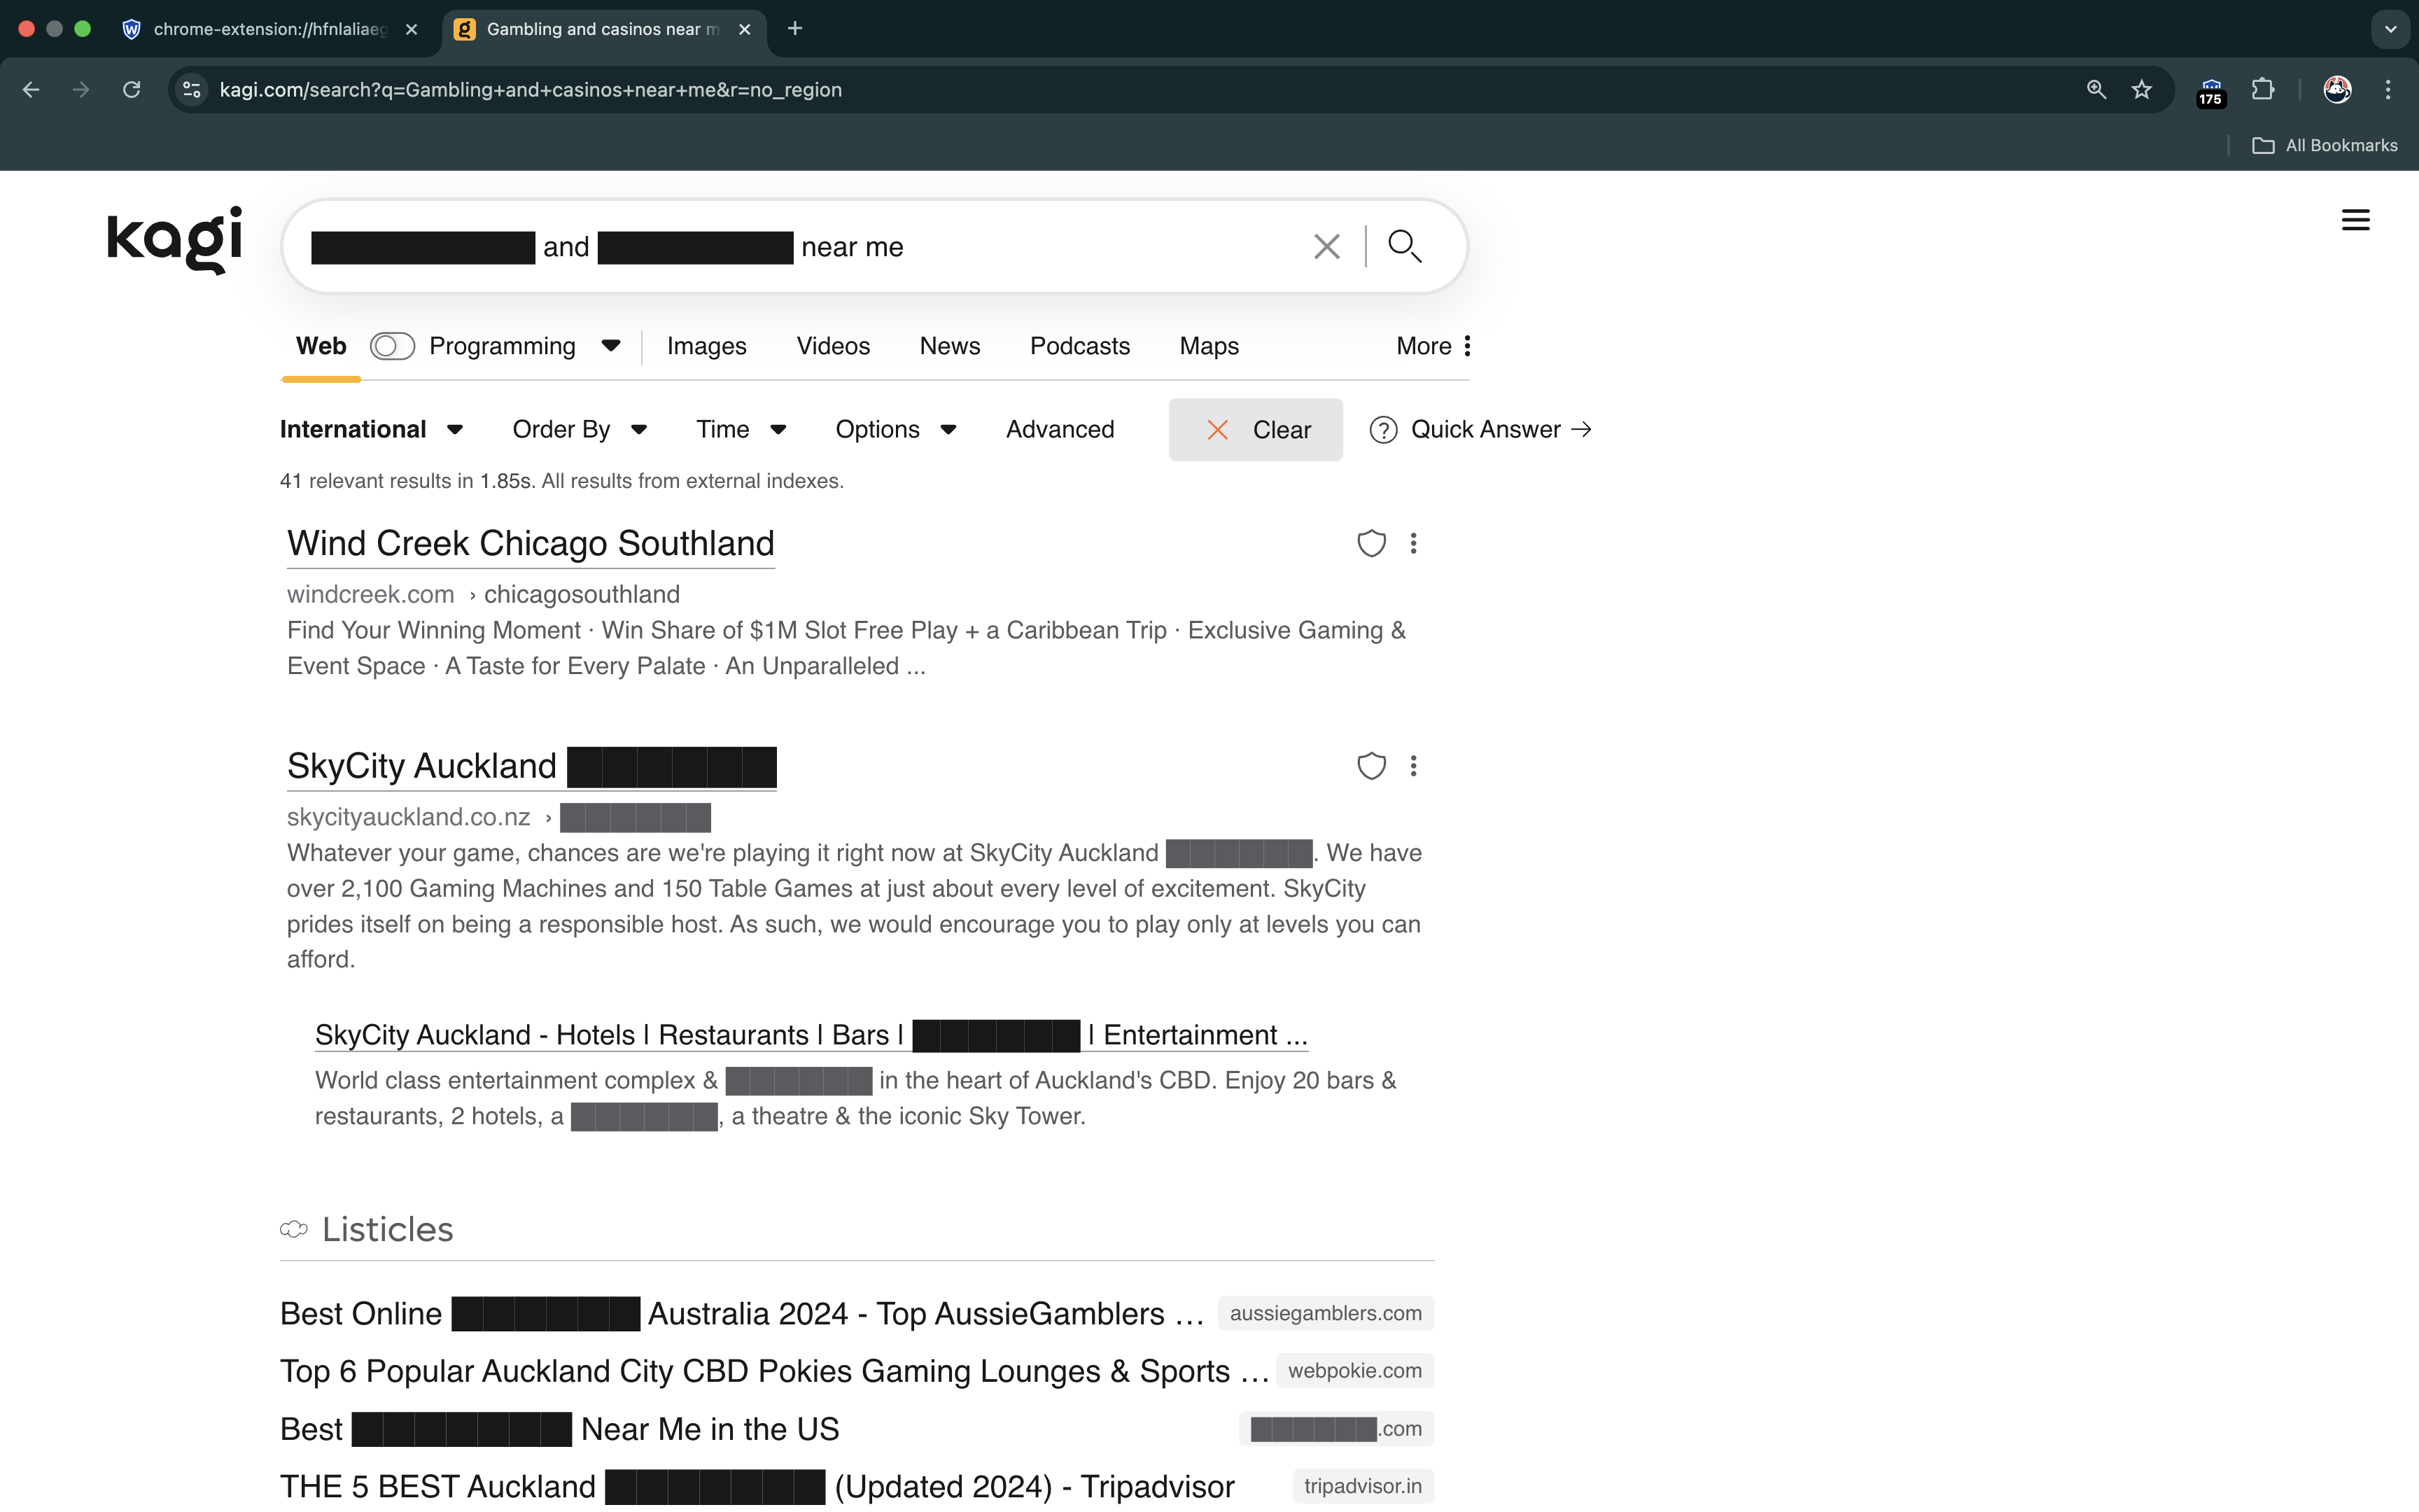Image resolution: width=2419 pixels, height=1512 pixels.
Task: Switch to the Maps tab
Action: (1209, 346)
